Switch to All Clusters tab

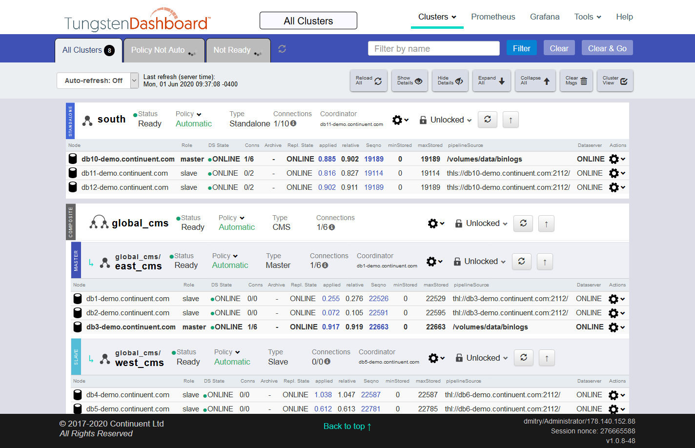[x=88, y=50]
